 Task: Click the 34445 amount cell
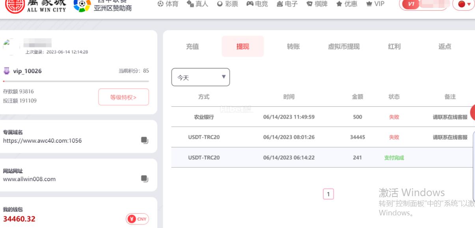coord(358,137)
